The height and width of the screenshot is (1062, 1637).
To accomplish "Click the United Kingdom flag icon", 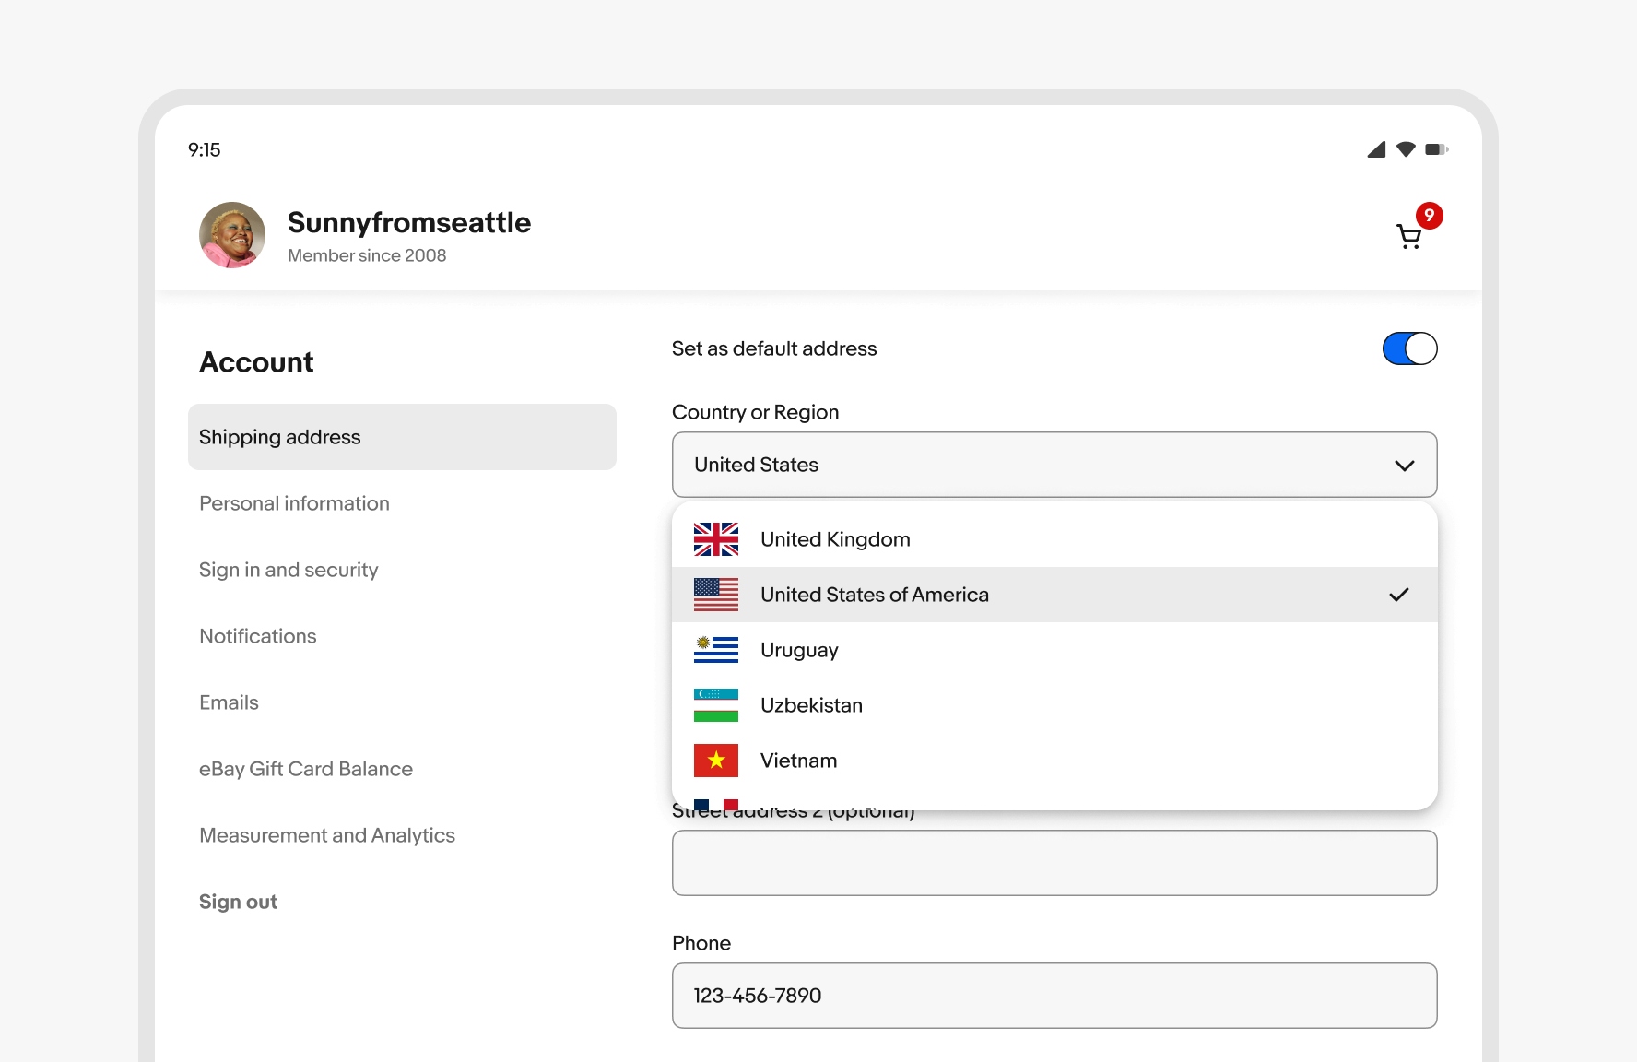I will click(x=716, y=539).
